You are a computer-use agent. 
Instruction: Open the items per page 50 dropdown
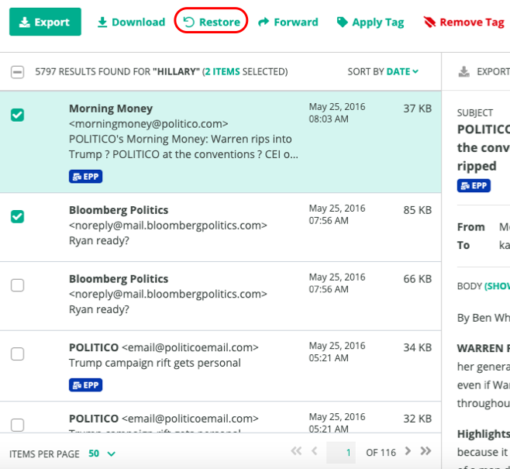[x=102, y=453]
